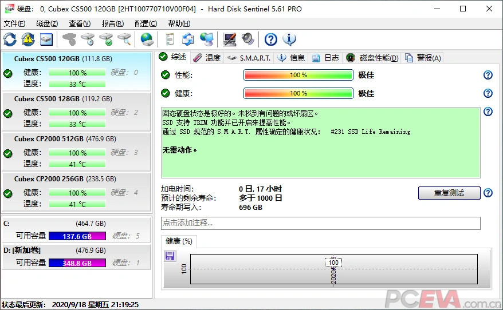
Task: Click the globe with disk toolbar icon
Action: [147, 39]
